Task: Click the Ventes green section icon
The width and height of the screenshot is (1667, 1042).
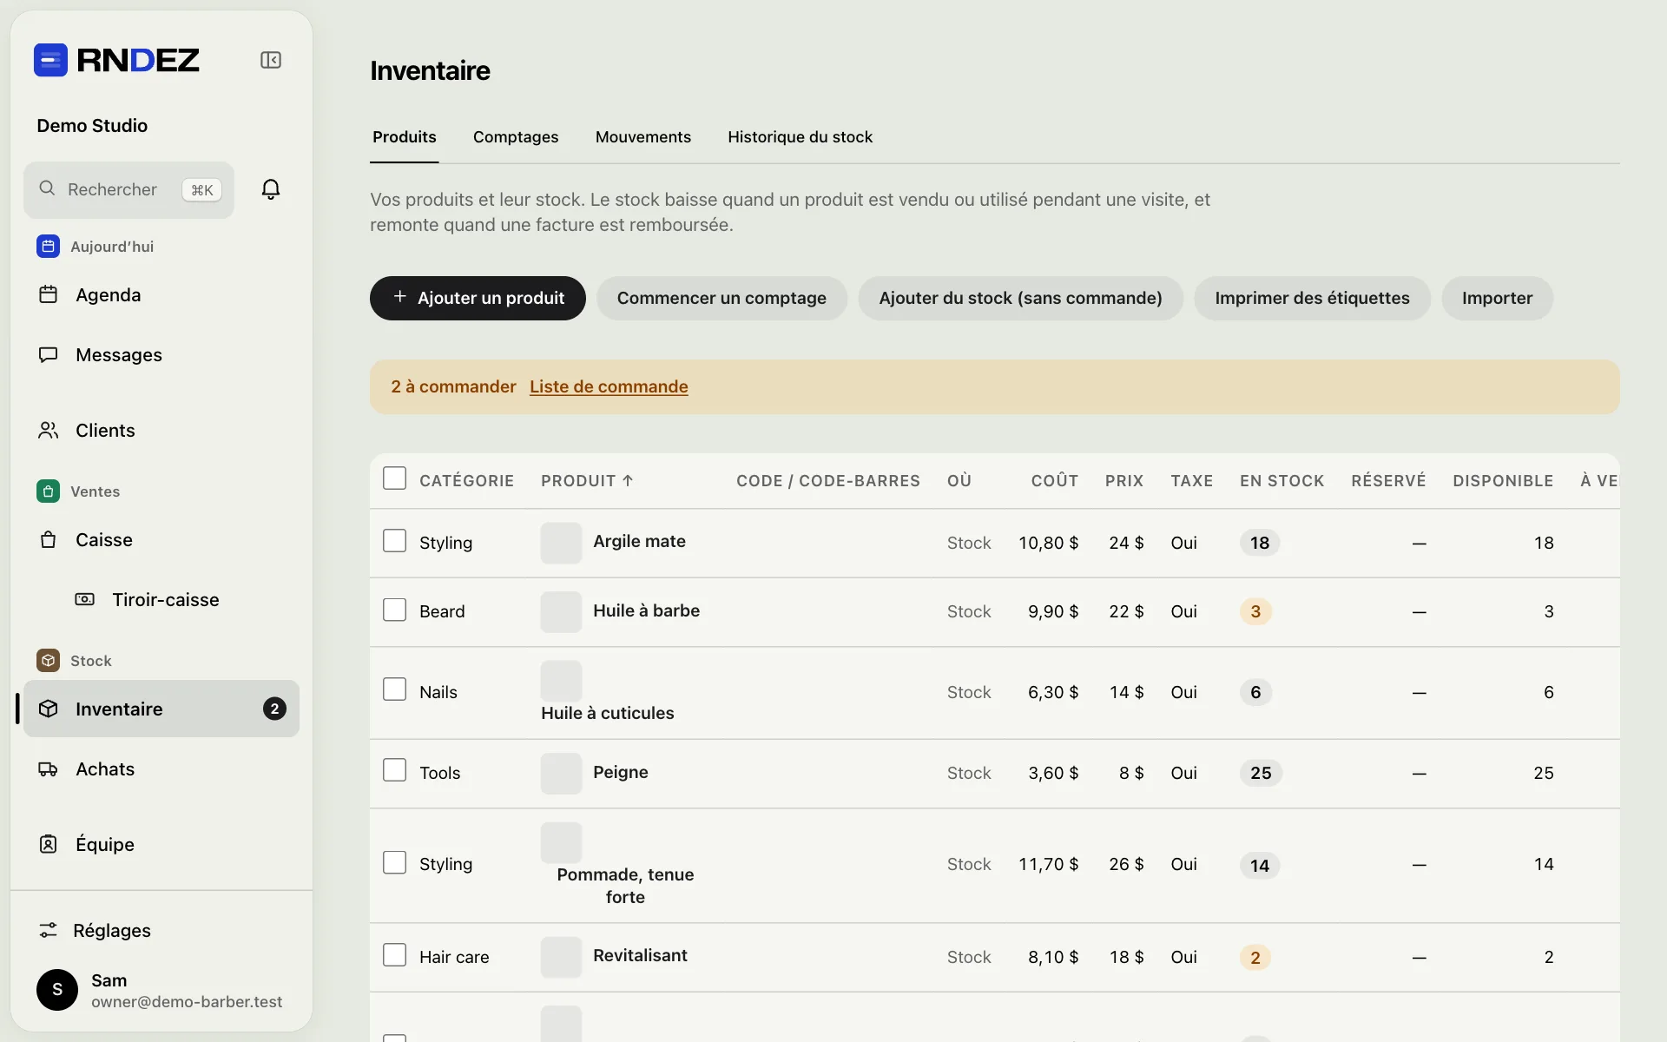Action: [x=49, y=491]
